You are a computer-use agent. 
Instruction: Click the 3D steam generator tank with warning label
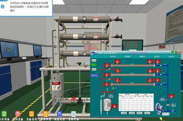tap(57, 85)
